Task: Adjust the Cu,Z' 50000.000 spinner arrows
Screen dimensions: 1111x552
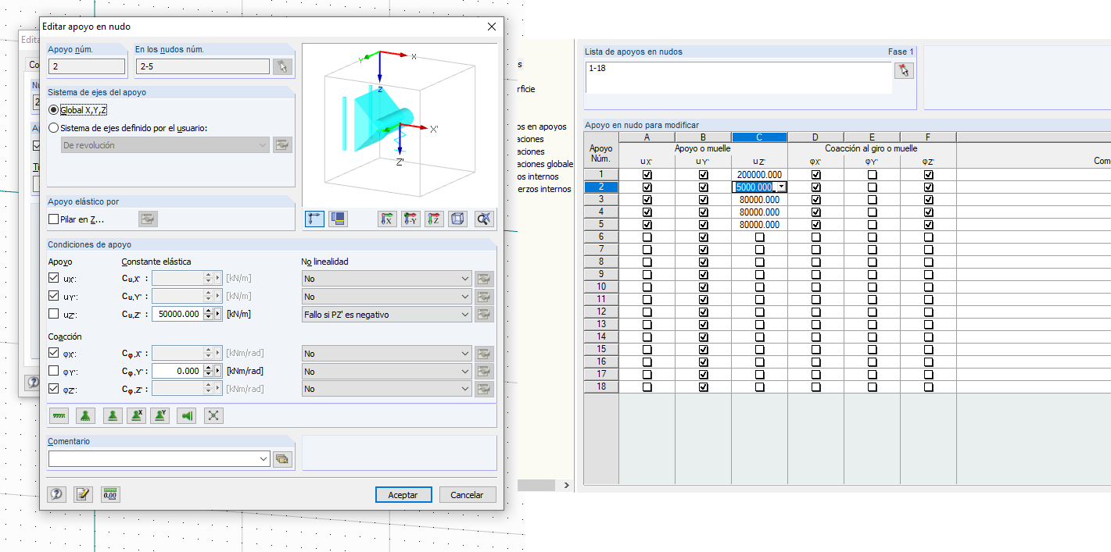Action: click(209, 315)
